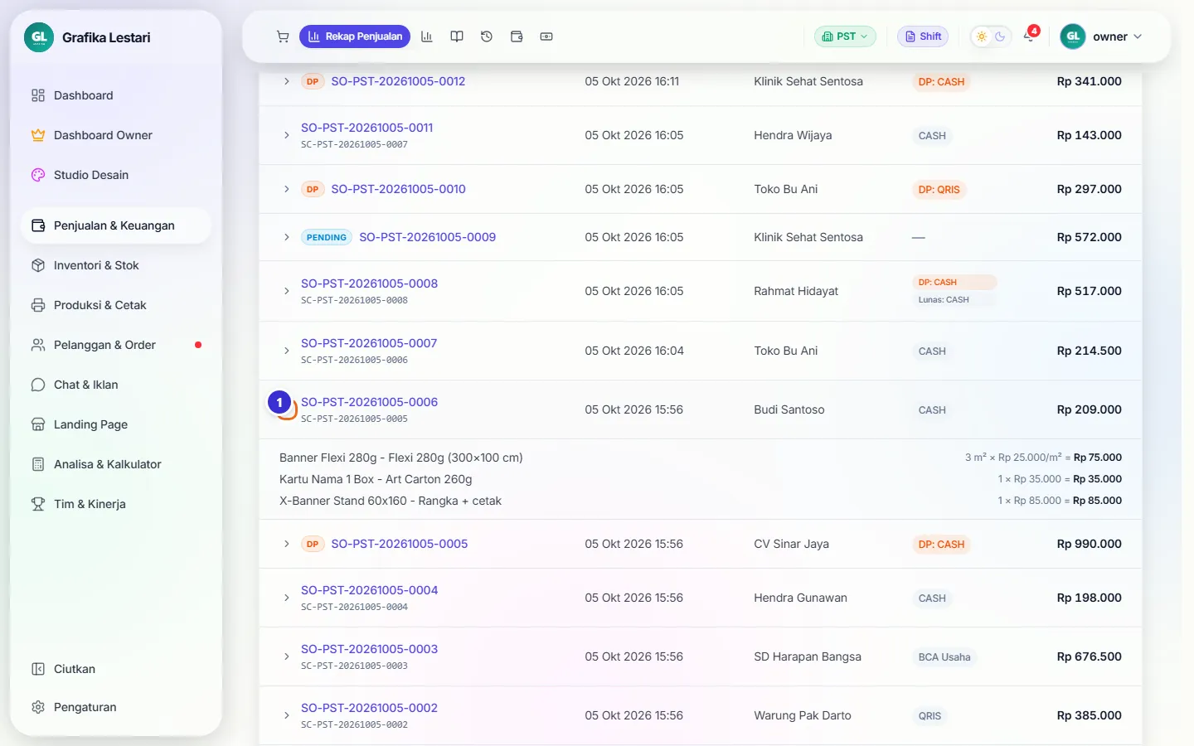Open order link SO-PST-20261005-0006
The height and width of the screenshot is (746, 1194).
point(369,402)
